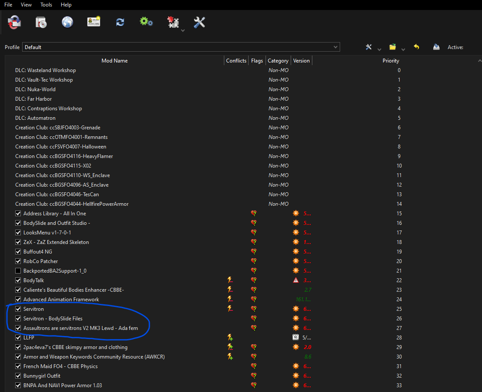The width and height of the screenshot is (482, 392).
Task: Click the blue Refresh arrows icon
Action: (x=120, y=22)
